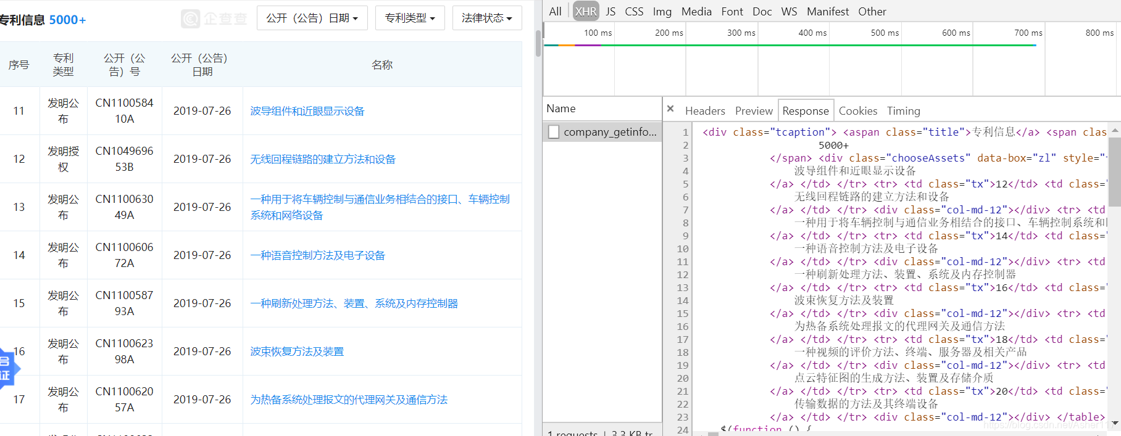
Task: Select the Font network filter
Action: pos(732,11)
